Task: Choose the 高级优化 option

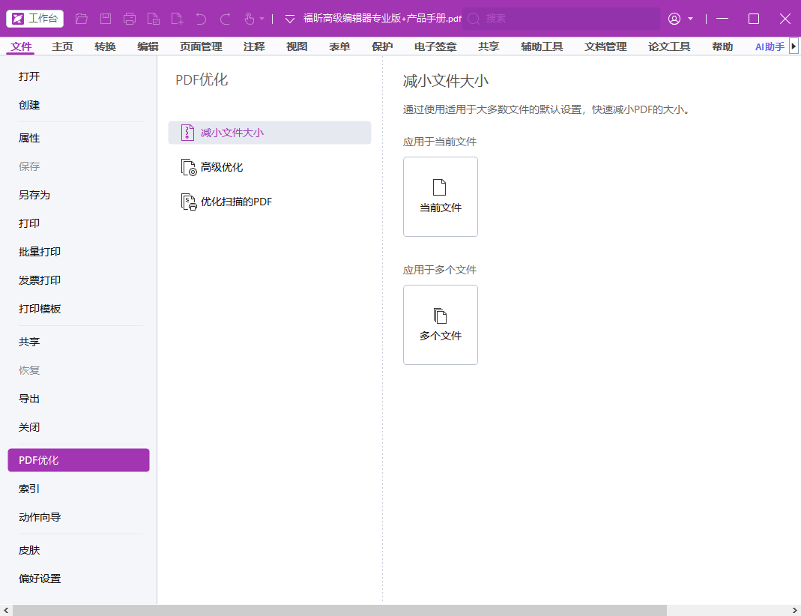Action: [270, 168]
